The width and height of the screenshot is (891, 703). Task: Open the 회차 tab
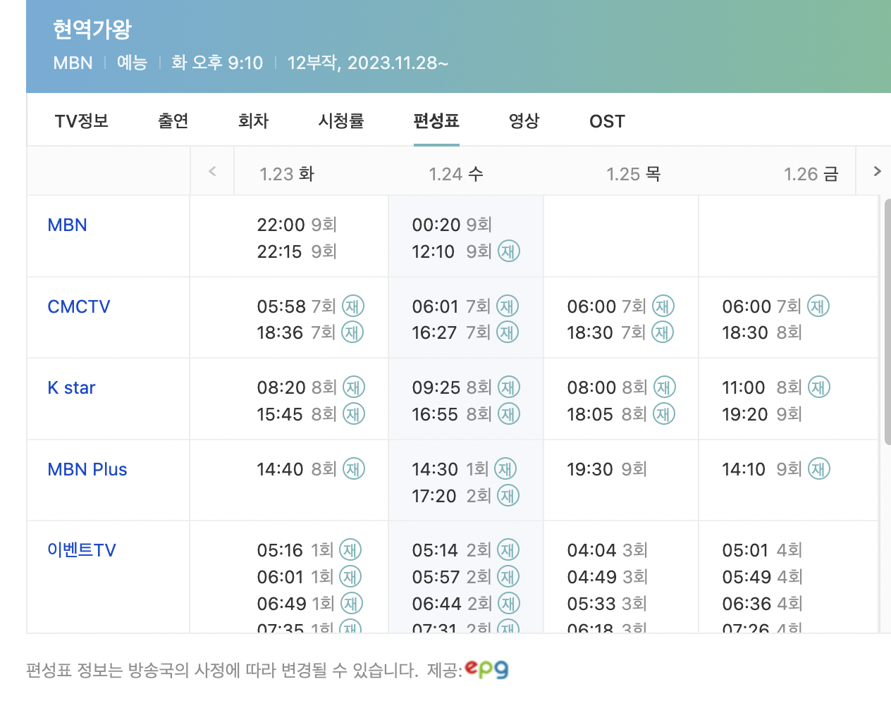point(253,121)
